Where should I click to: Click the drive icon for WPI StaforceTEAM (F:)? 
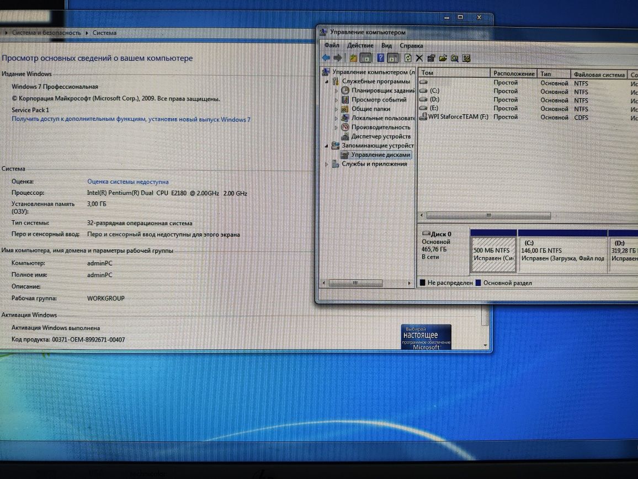click(x=423, y=116)
